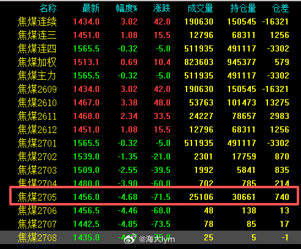Click volume 823603 in 焦煤加权 row
The image size is (301, 249).
(x=199, y=62)
